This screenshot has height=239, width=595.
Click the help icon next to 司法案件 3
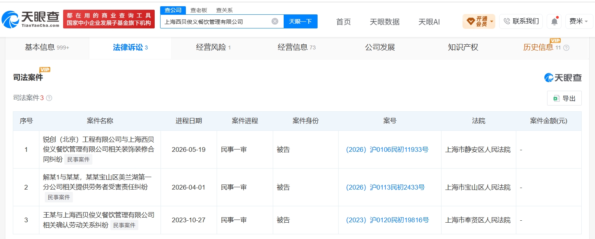49,98
